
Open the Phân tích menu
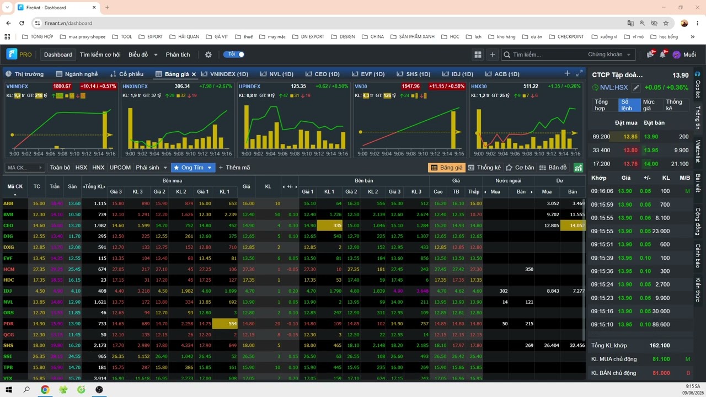click(178, 55)
